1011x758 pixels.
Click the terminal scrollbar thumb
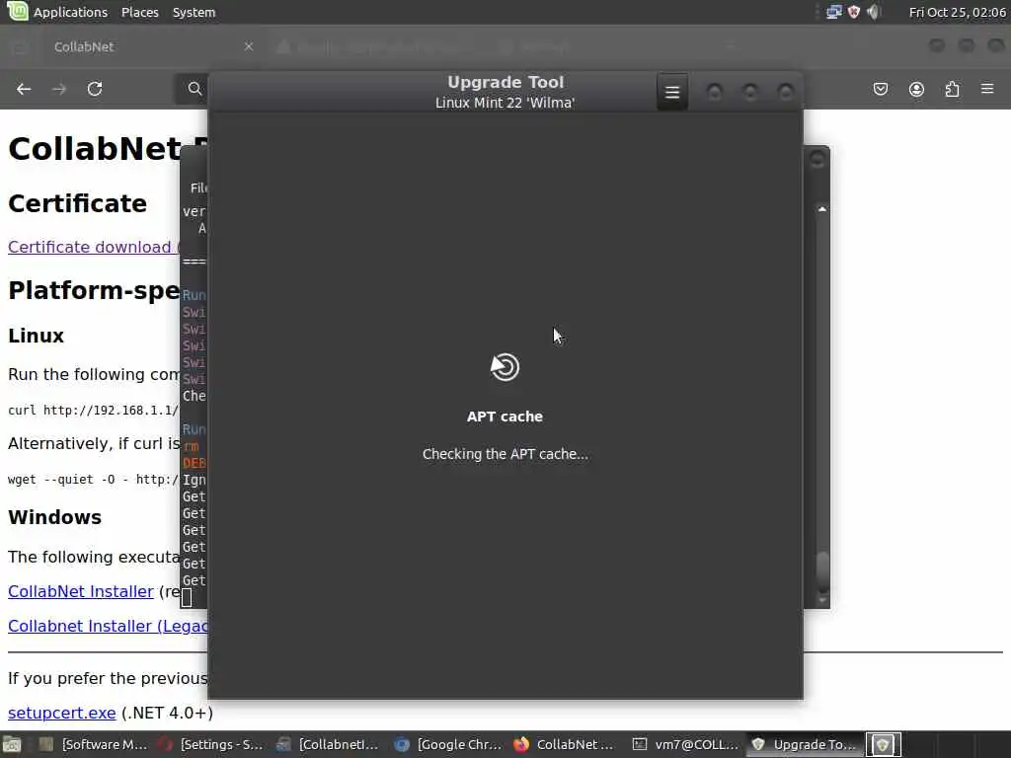(x=822, y=569)
